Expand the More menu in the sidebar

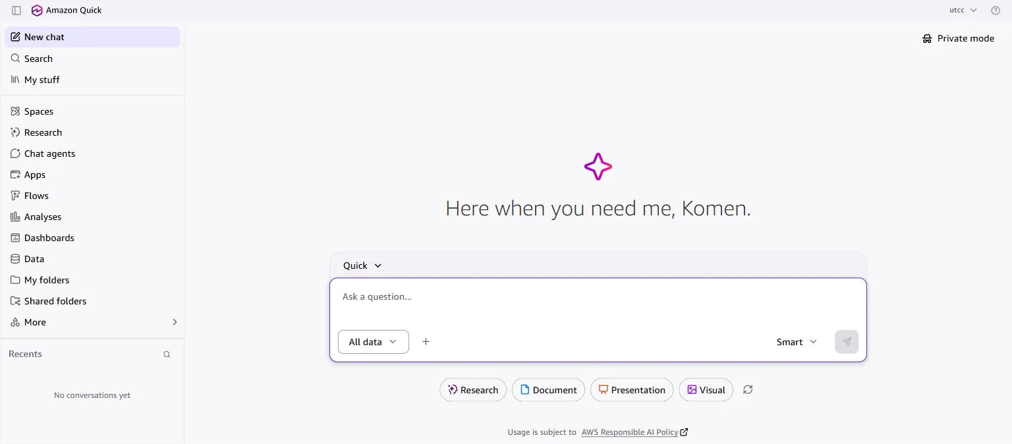pyautogui.click(x=92, y=322)
